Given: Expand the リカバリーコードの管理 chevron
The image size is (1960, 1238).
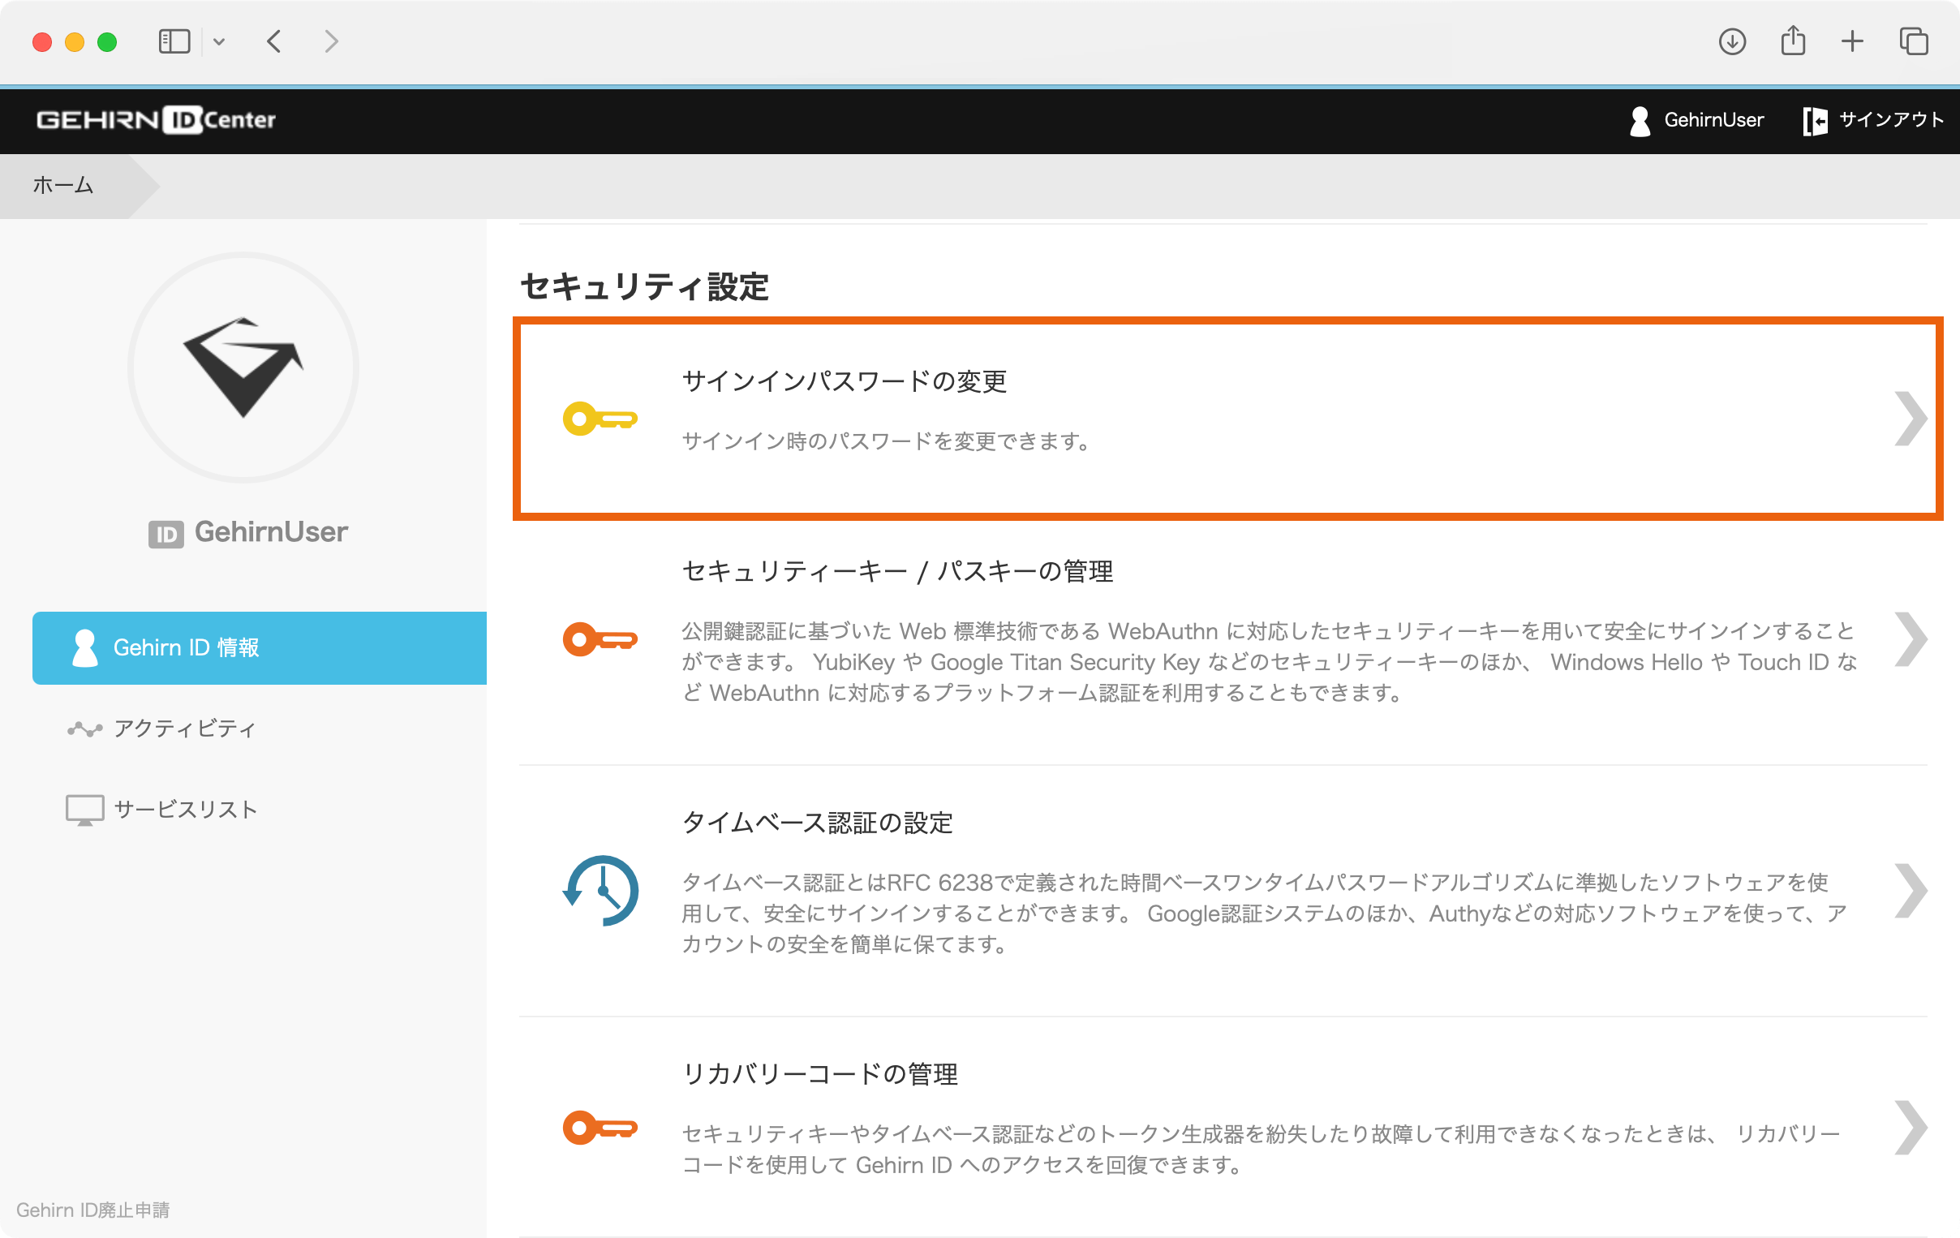Looking at the screenshot, I should click(x=1910, y=1128).
